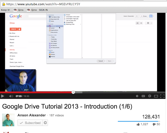
Task: Select ansonalex-intro.mp4 file
Action: pyautogui.click(x=72, y=17)
